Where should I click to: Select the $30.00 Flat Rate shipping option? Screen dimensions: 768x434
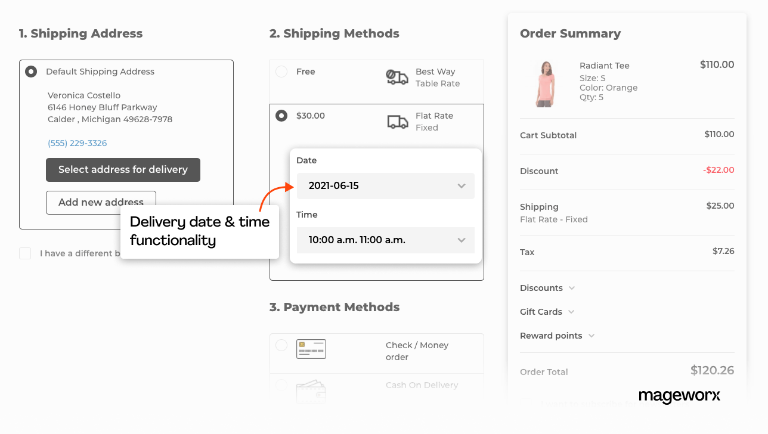tap(281, 115)
